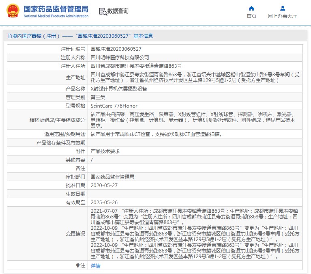Open the 网上办事大厅 link

[282, 16]
